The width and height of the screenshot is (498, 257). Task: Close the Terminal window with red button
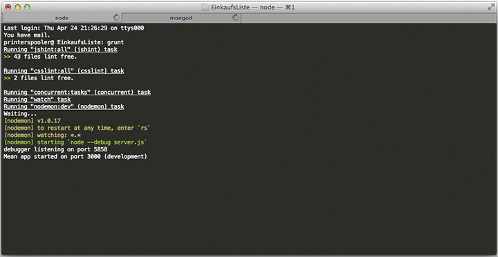[x=8, y=7]
